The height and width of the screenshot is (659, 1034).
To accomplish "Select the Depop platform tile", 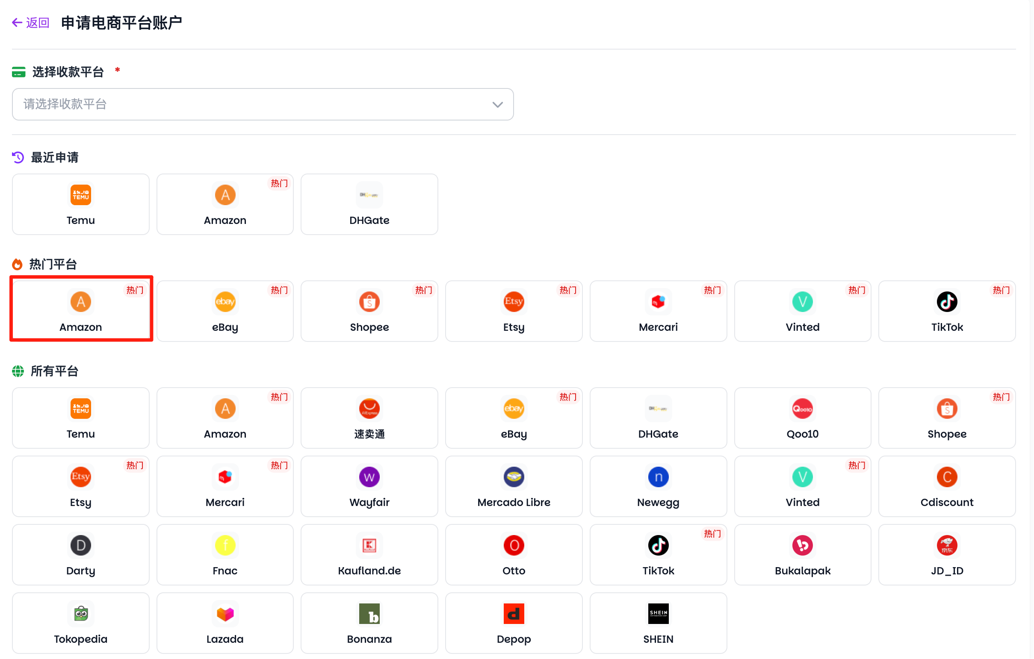I will [x=514, y=623].
